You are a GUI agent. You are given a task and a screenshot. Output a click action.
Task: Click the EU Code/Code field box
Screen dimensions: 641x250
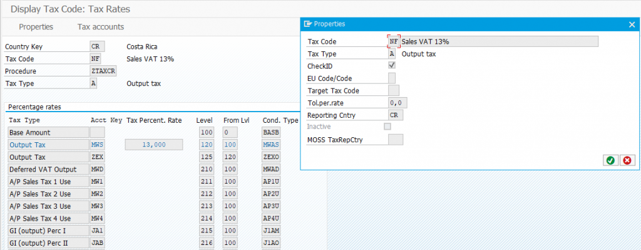click(392, 78)
